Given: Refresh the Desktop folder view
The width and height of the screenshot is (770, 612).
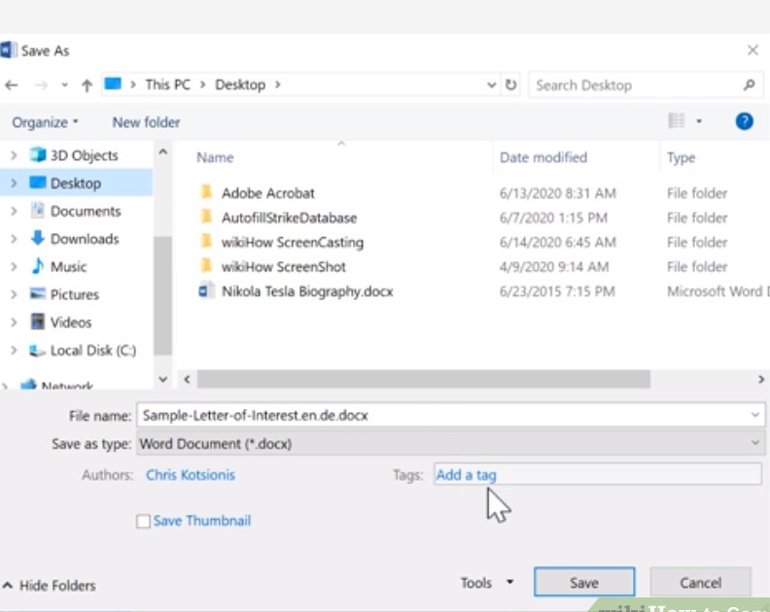Looking at the screenshot, I should (x=510, y=85).
